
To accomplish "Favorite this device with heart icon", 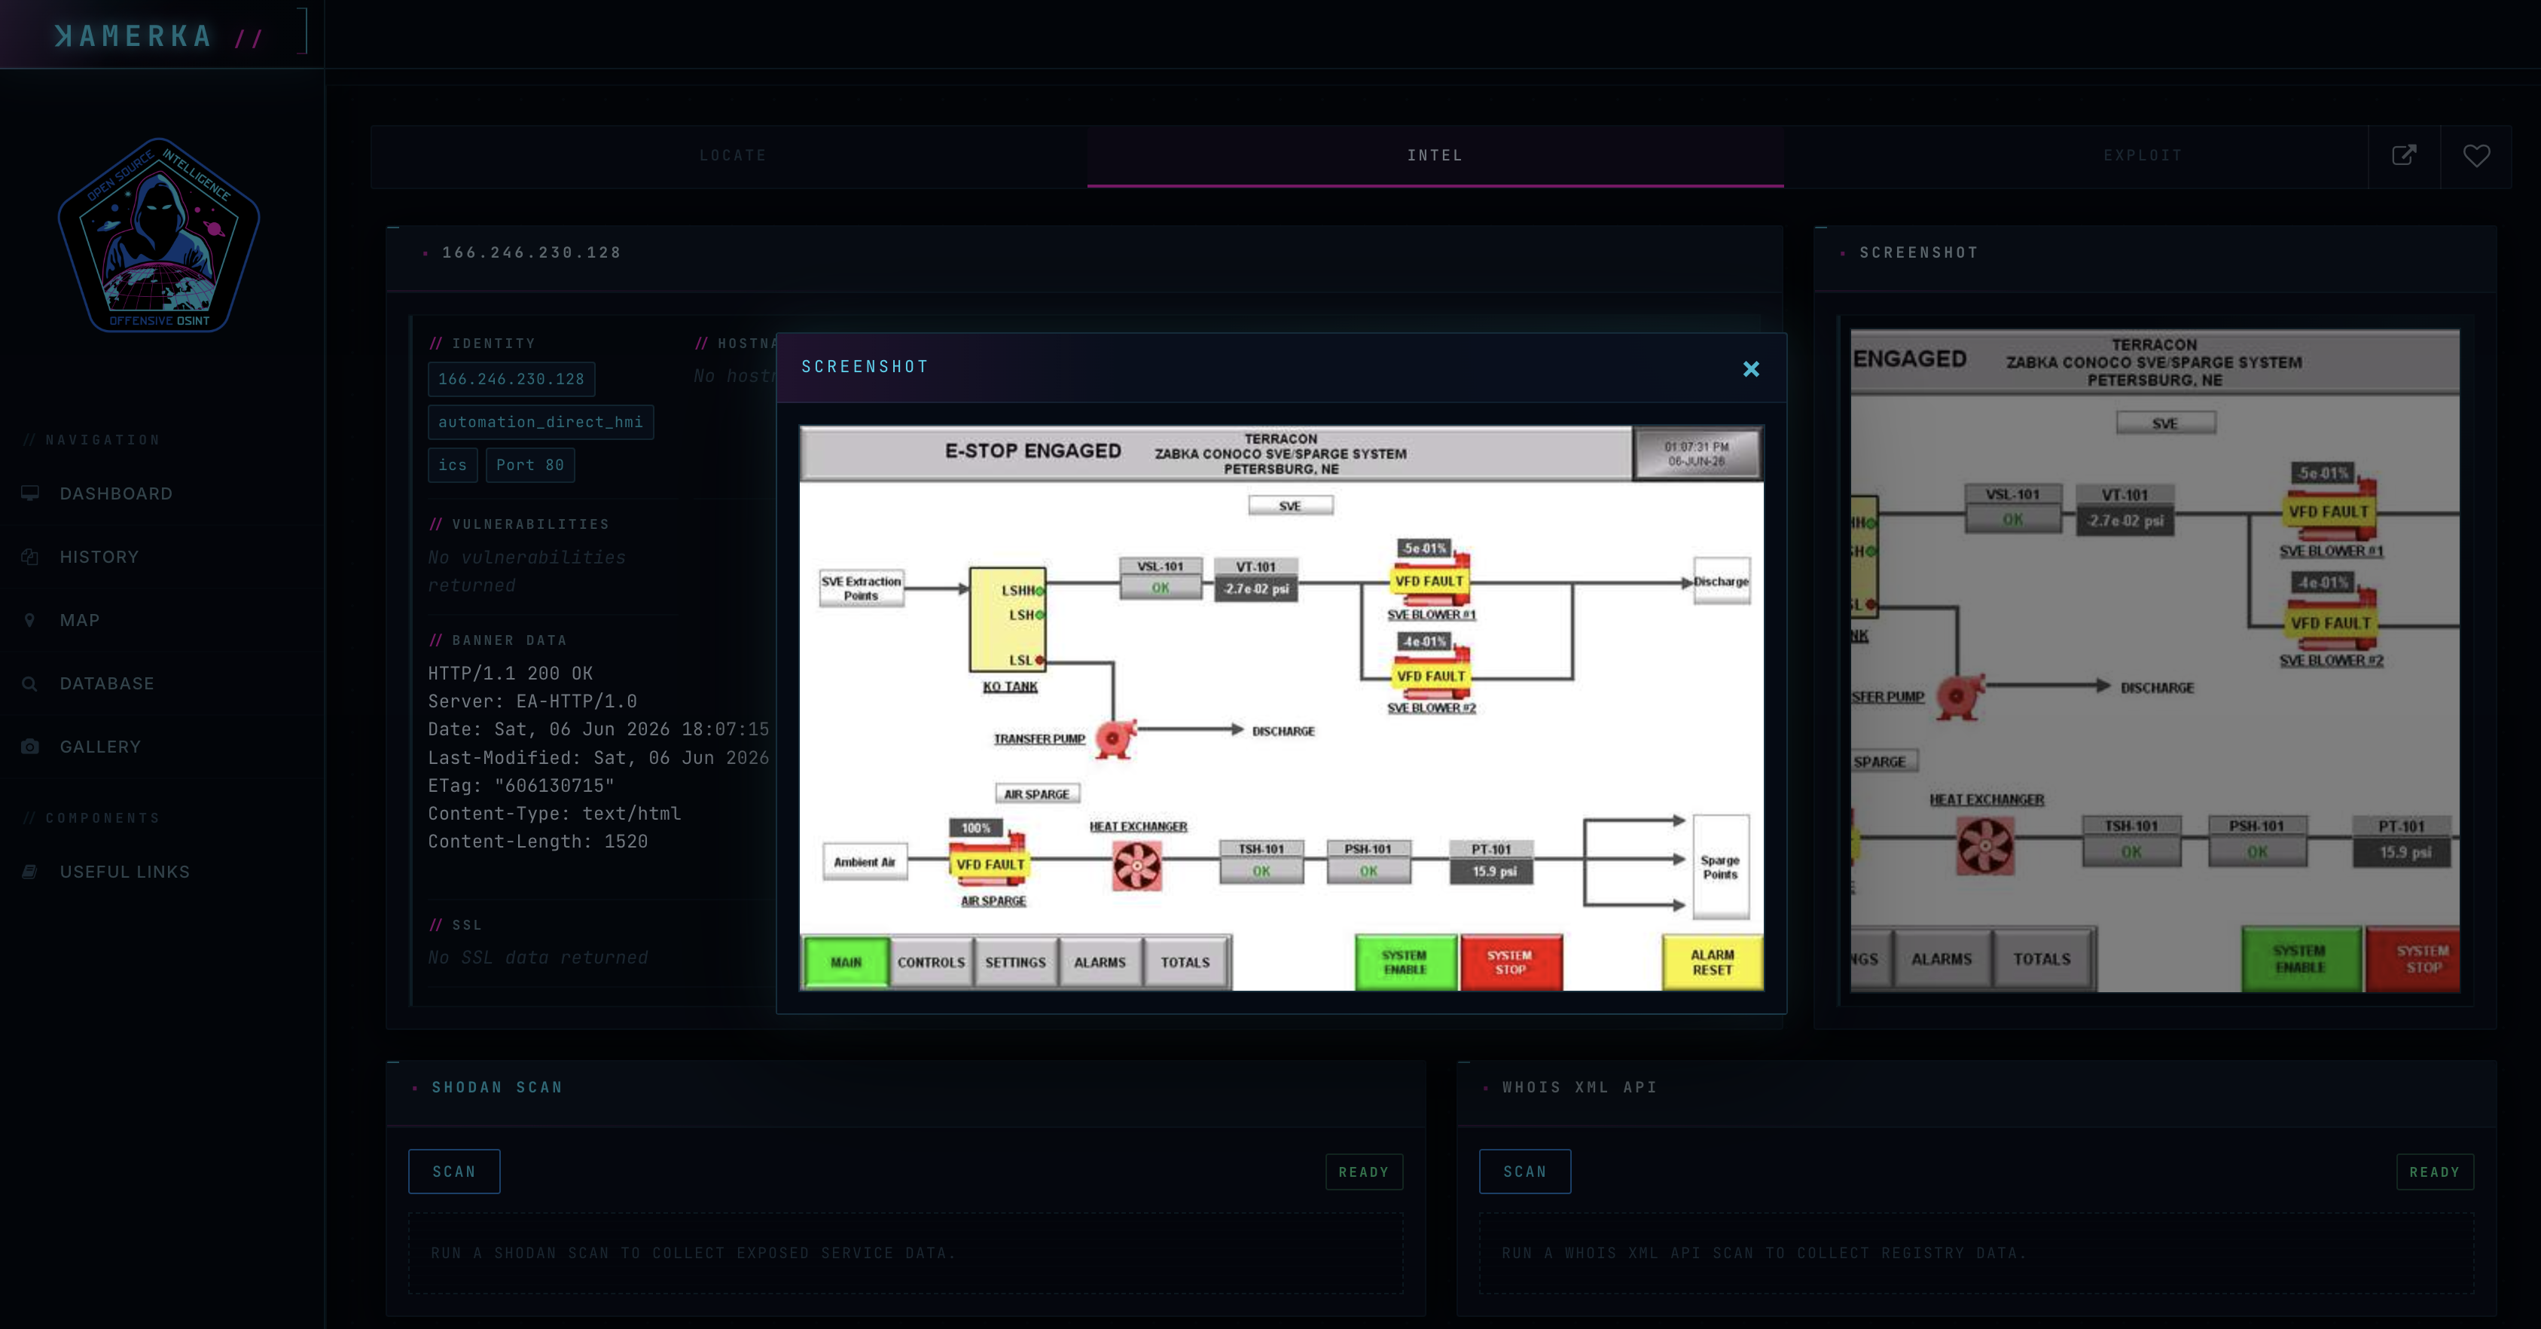I will 2476,155.
